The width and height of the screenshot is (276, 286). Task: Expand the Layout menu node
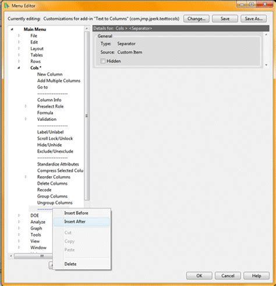tap(19, 48)
